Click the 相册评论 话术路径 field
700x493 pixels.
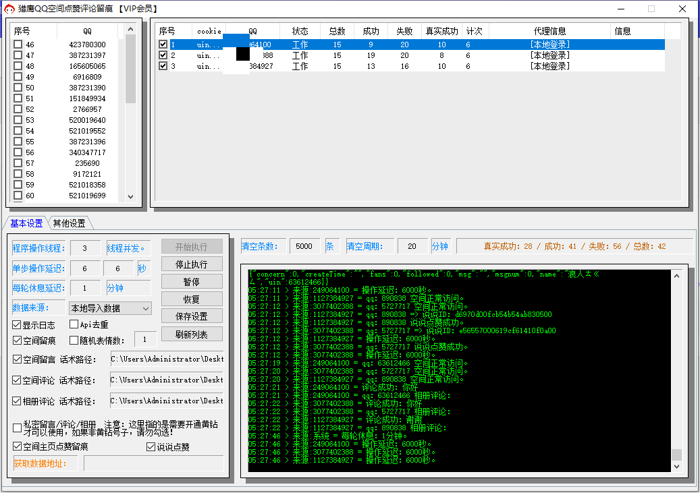pyautogui.click(x=167, y=401)
